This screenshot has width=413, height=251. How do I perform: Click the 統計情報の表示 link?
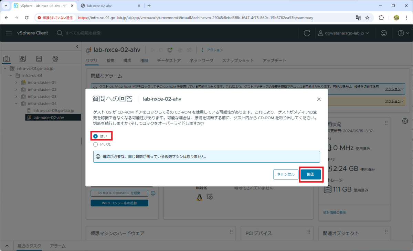click(335, 212)
